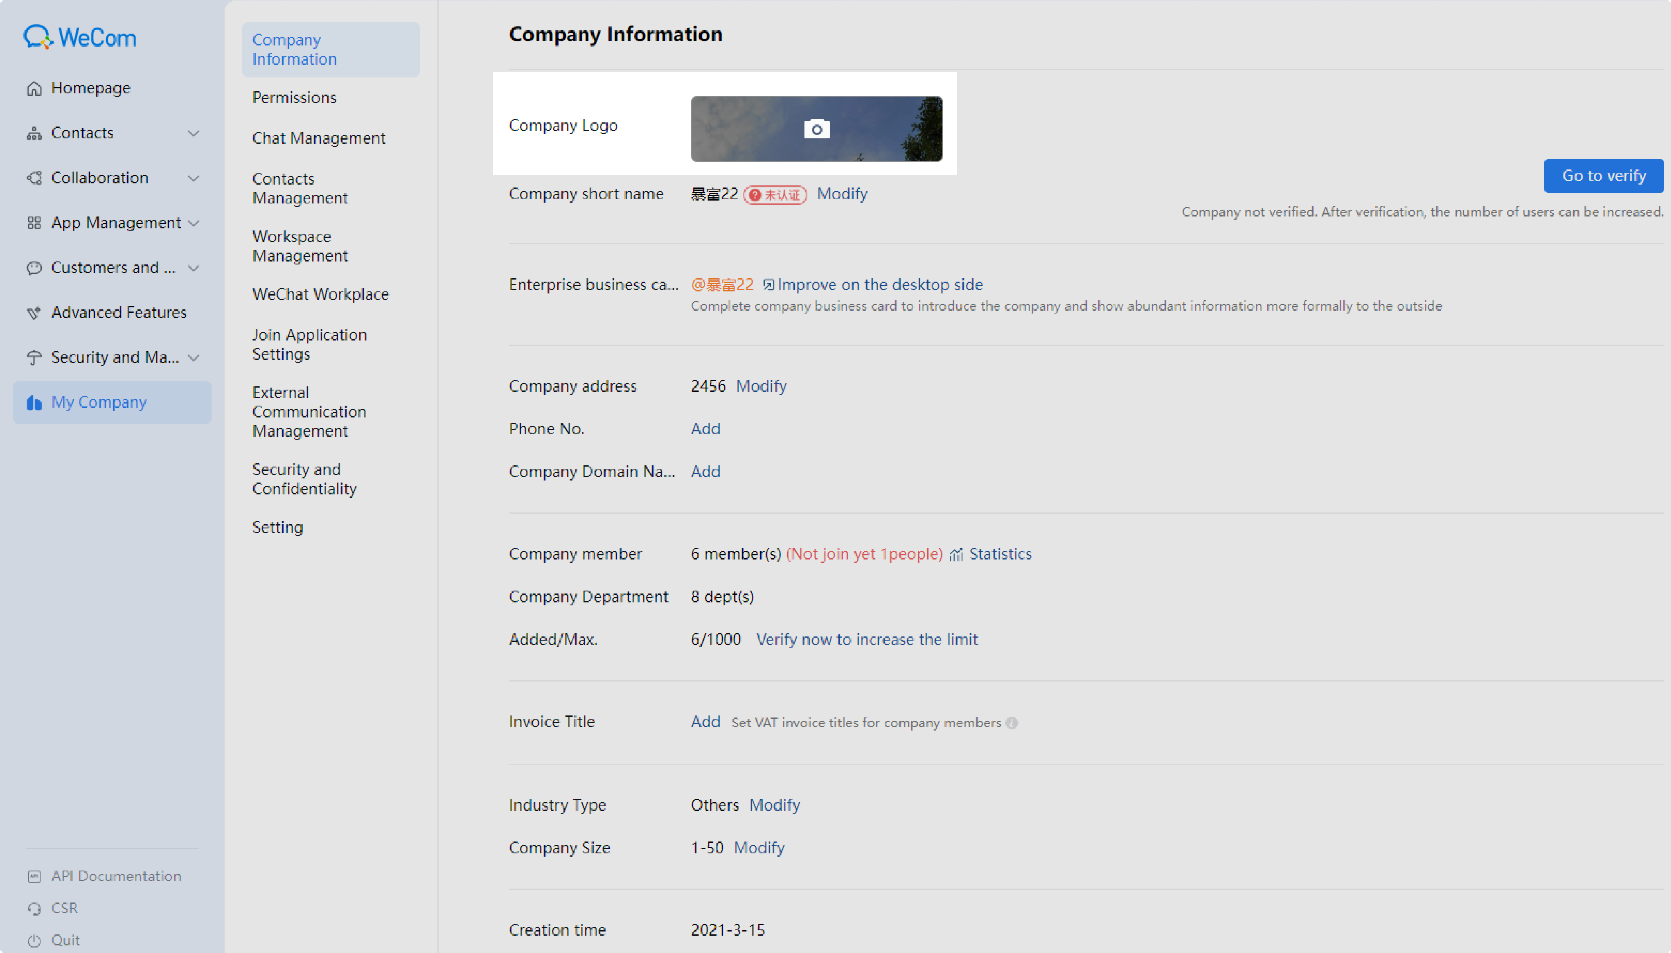Expand the Customers and ... chevron
1671x953 pixels.
(x=193, y=268)
